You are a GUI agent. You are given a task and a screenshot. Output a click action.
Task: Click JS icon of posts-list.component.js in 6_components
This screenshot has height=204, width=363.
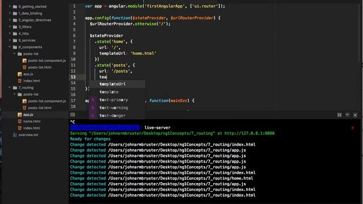pos(24,61)
